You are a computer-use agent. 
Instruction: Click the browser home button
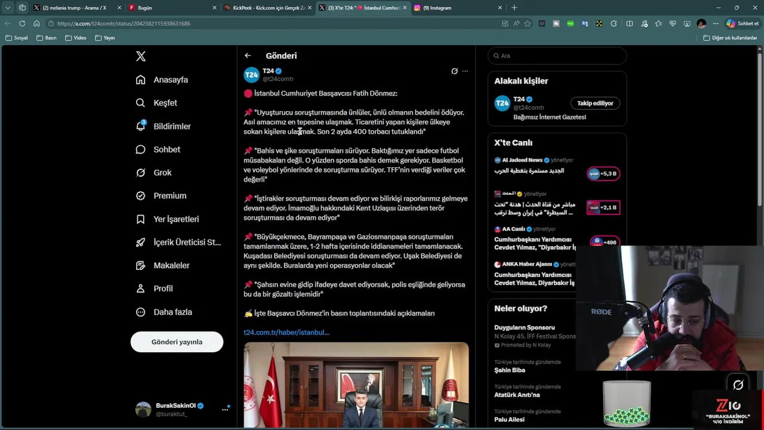(x=36, y=23)
